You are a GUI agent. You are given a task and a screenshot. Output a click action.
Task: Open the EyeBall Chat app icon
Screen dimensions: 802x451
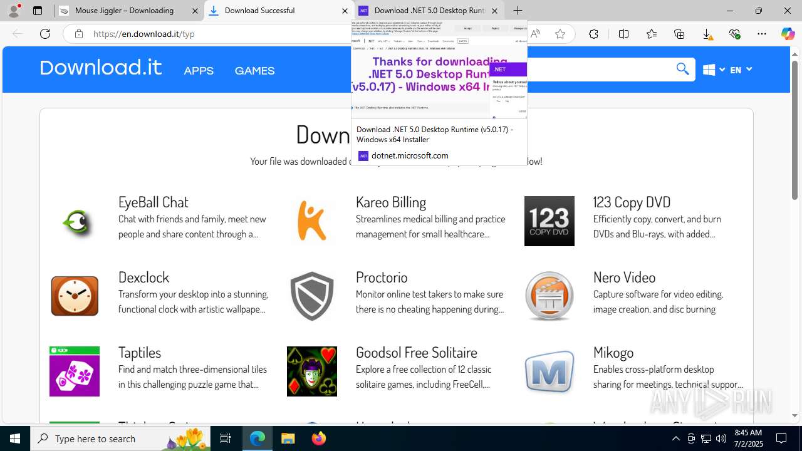75,221
